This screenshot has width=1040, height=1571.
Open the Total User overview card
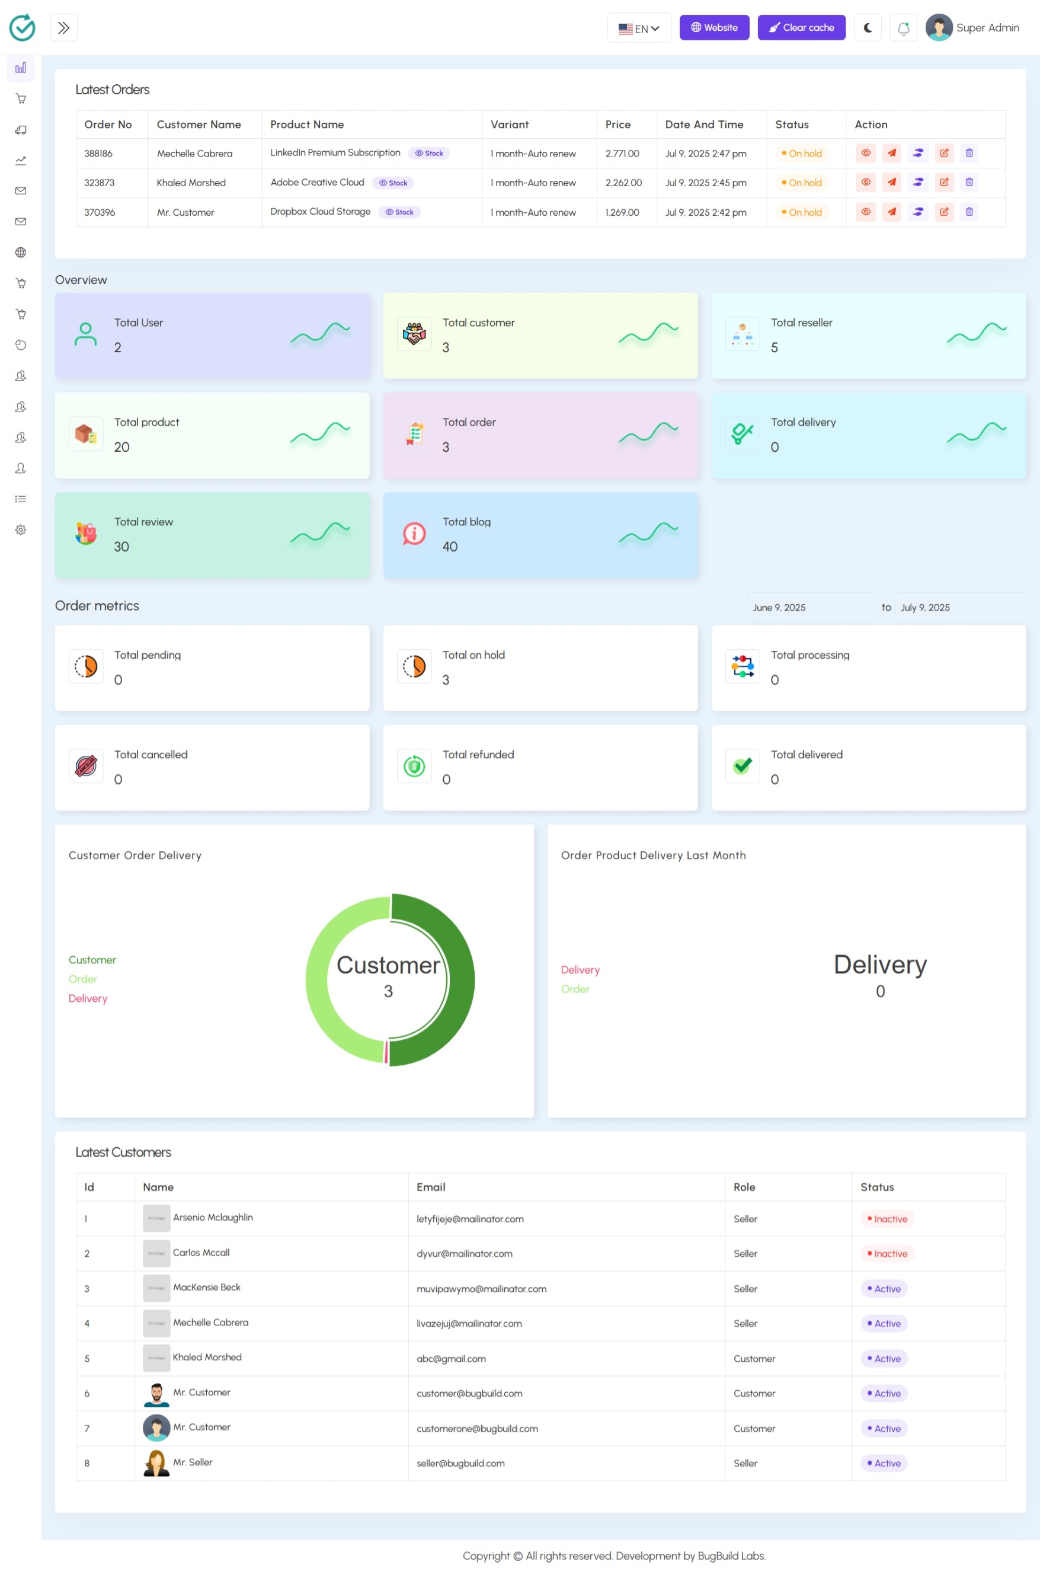coord(212,336)
